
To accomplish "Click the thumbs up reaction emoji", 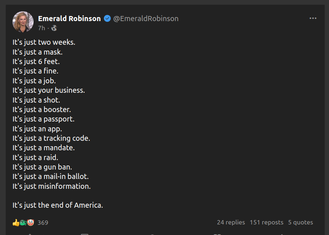I will pos(16,222).
